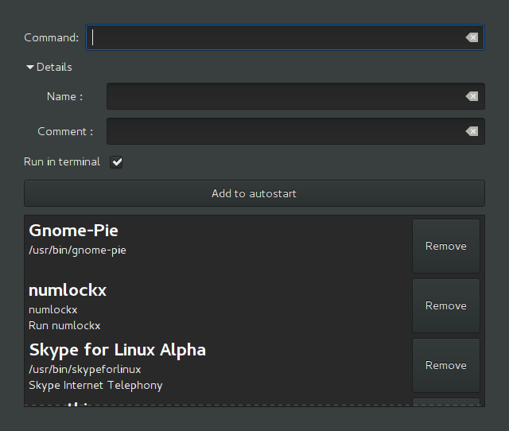This screenshot has width=509, height=431.
Task: Clear the Comment field using its backspace icon
Action: coord(472,131)
